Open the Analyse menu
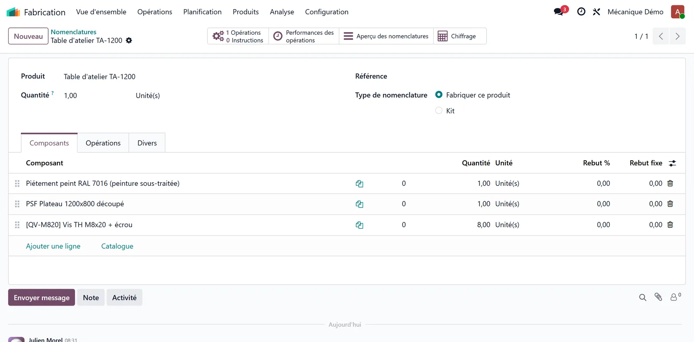The width and height of the screenshot is (694, 342). 282,12
